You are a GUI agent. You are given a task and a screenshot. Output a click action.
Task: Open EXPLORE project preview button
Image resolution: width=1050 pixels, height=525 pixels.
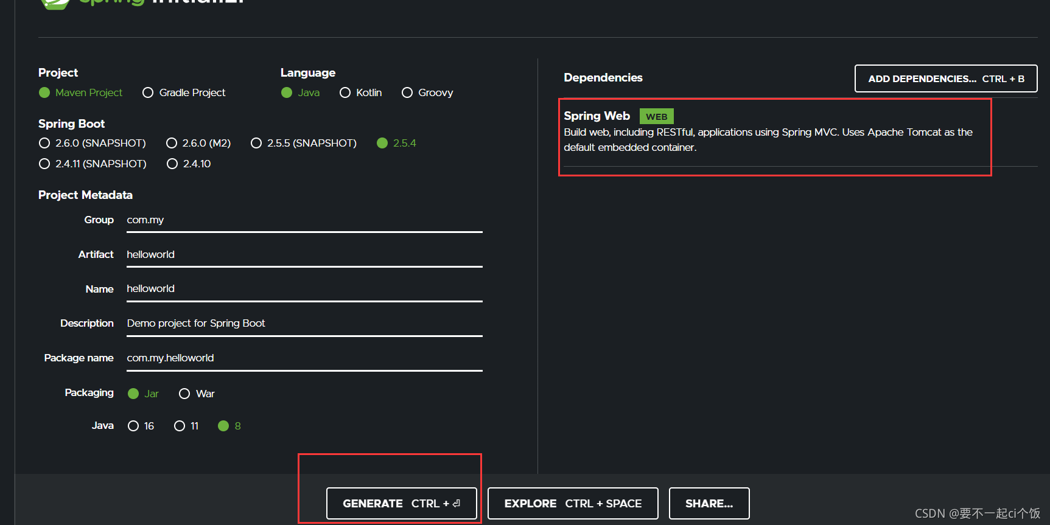pyautogui.click(x=573, y=503)
